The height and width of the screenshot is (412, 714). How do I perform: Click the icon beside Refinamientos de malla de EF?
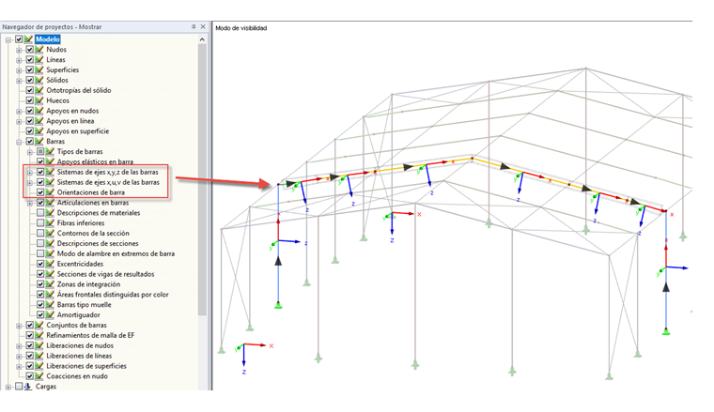39,335
